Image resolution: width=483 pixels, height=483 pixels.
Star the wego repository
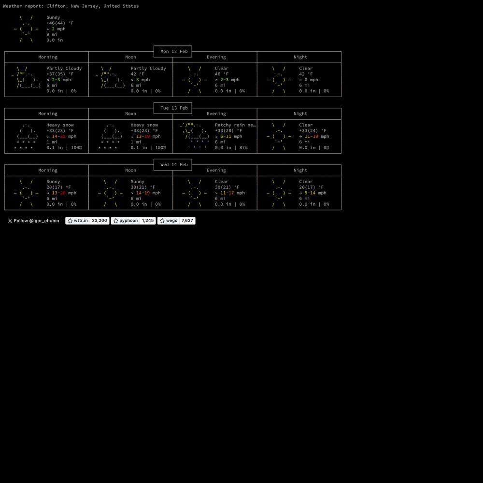169,221
